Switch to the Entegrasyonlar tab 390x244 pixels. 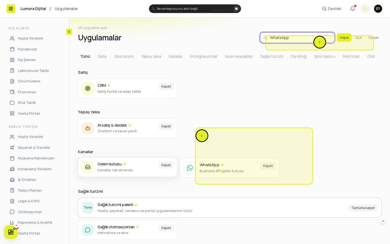tap(204, 56)
